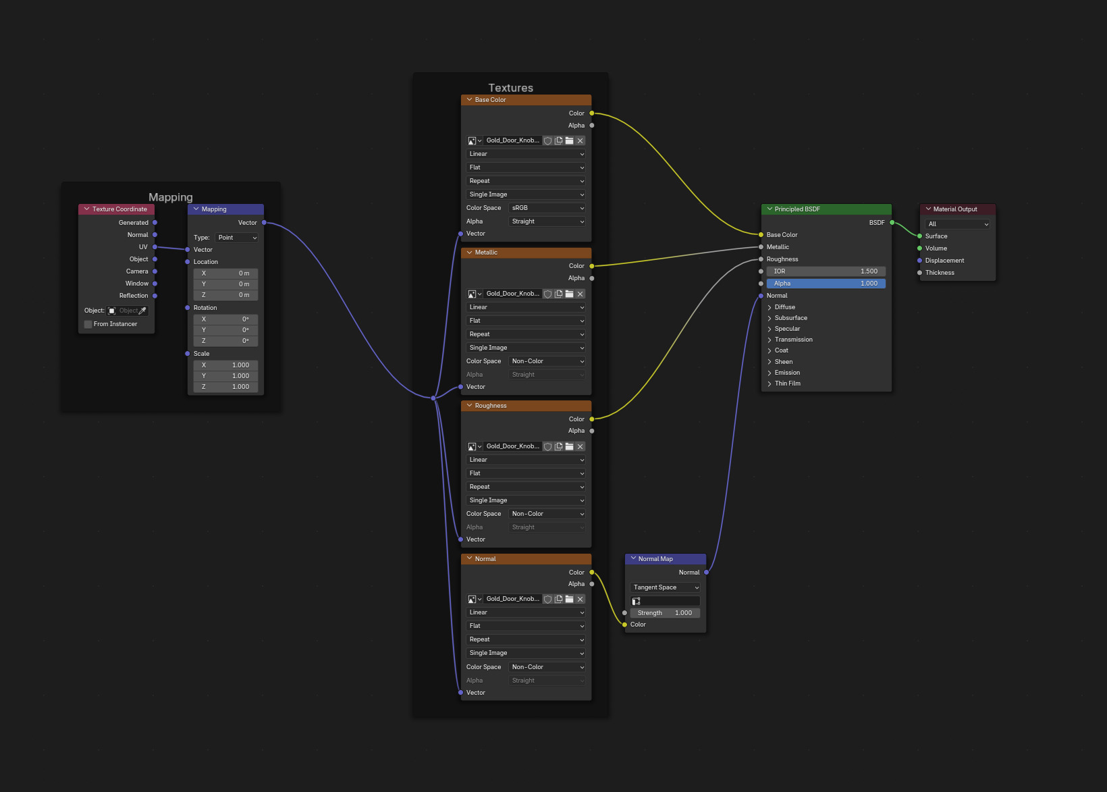Image resolution: width=1107 pixels, height=792 pixels.
Task: Unlink image with X in Metallic node
Action: [x=580, y=294]
